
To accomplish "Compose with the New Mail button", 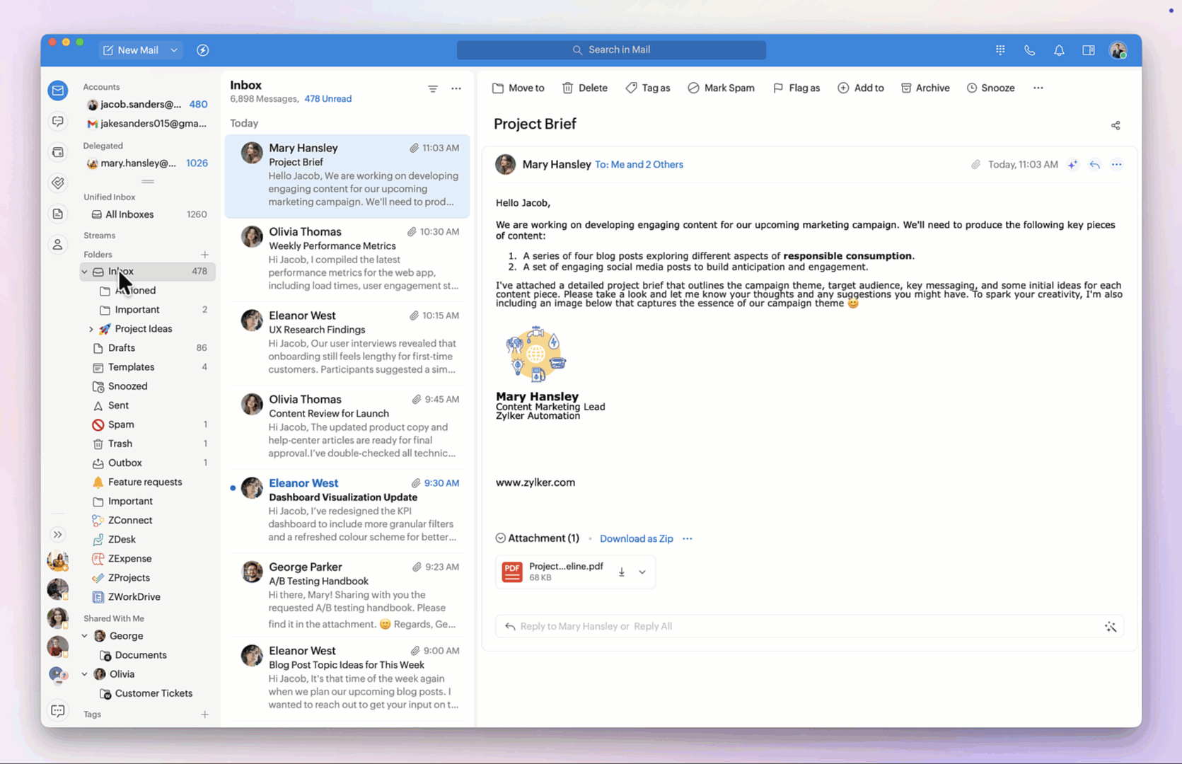I will [131, 50].
